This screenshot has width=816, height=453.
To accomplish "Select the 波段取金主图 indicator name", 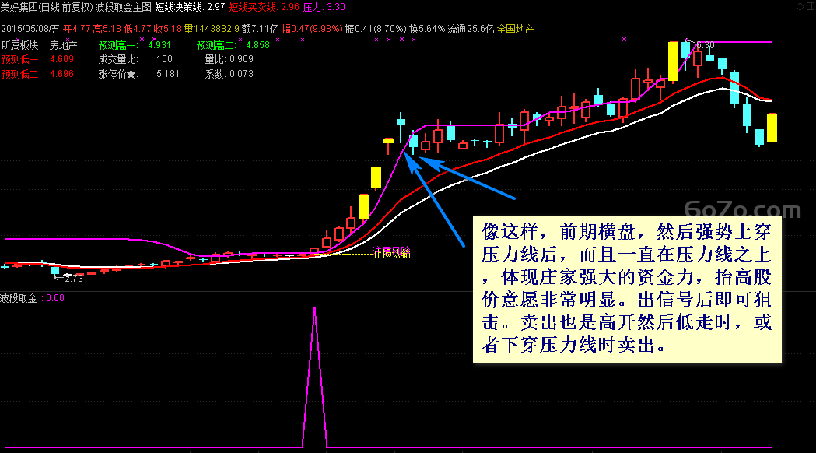I will pos(124,7).
